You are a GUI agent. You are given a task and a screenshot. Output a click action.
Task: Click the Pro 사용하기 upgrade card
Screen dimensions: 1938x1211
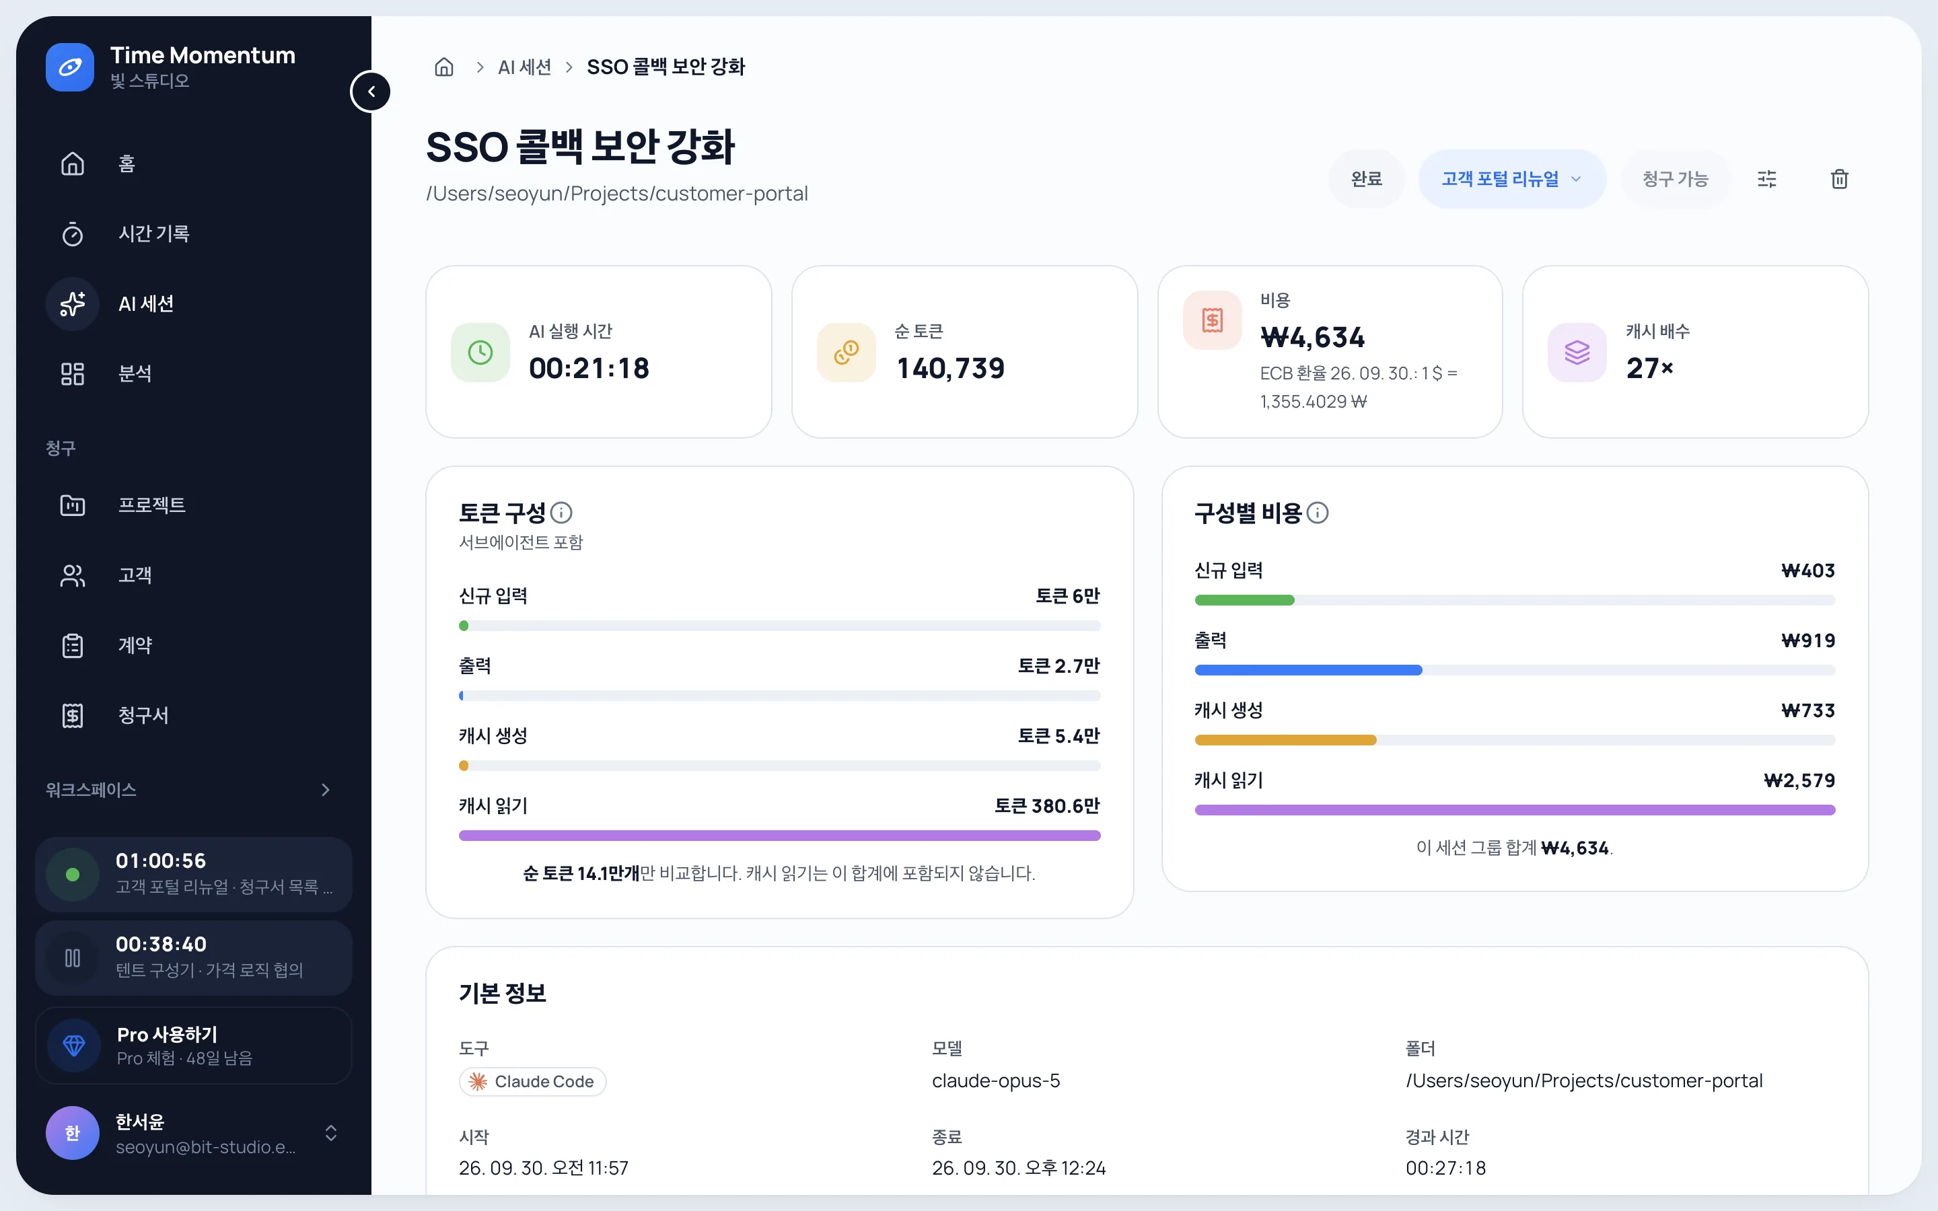pos(194,1045)
